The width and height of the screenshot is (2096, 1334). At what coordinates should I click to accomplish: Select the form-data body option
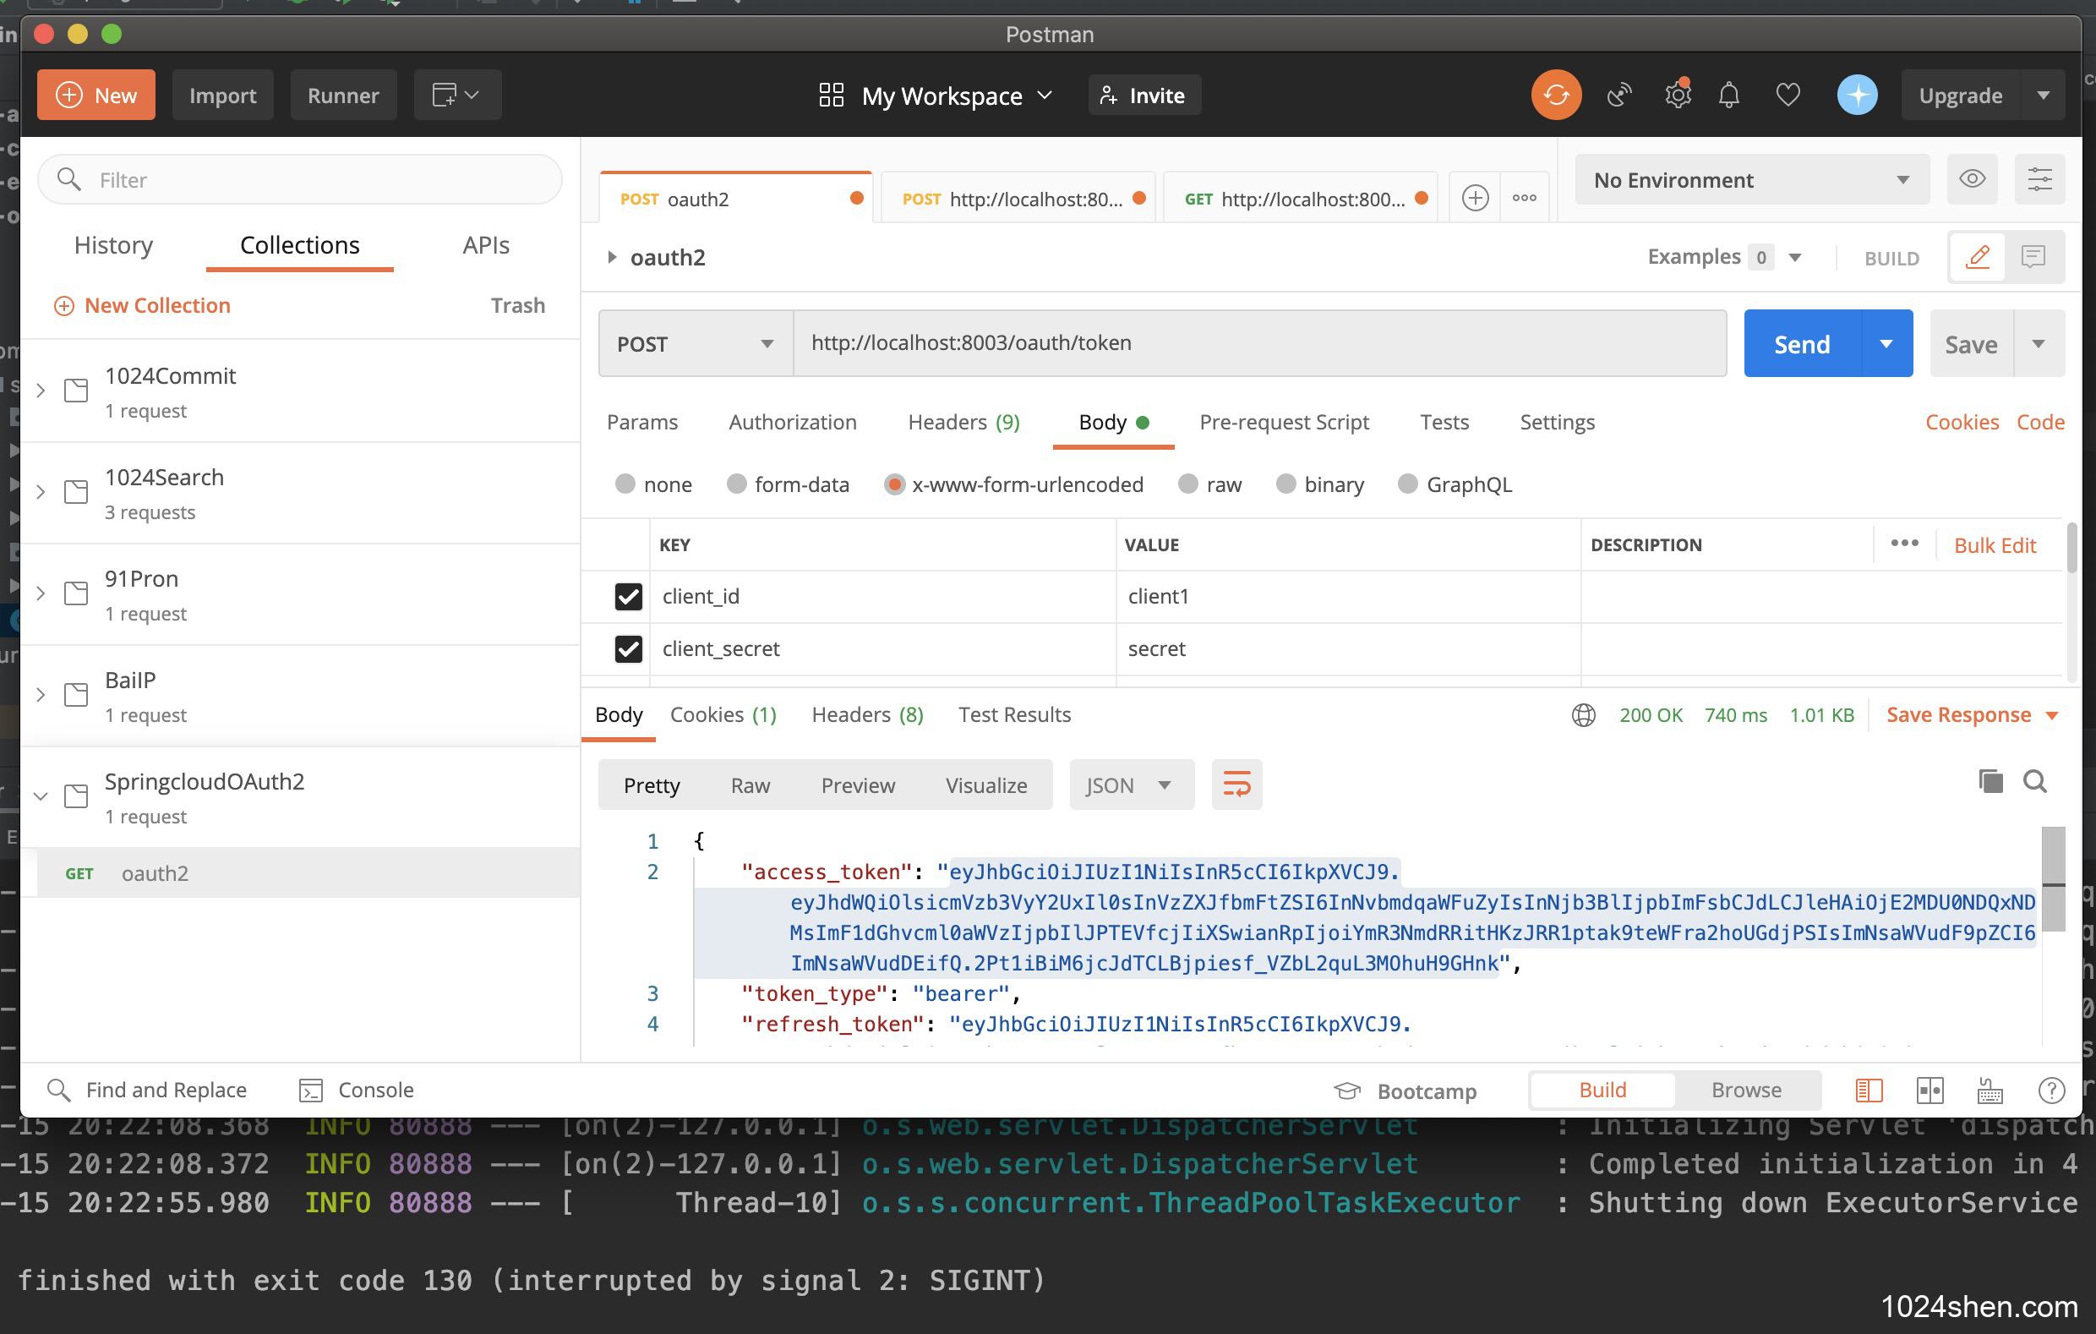coord(736,484)
